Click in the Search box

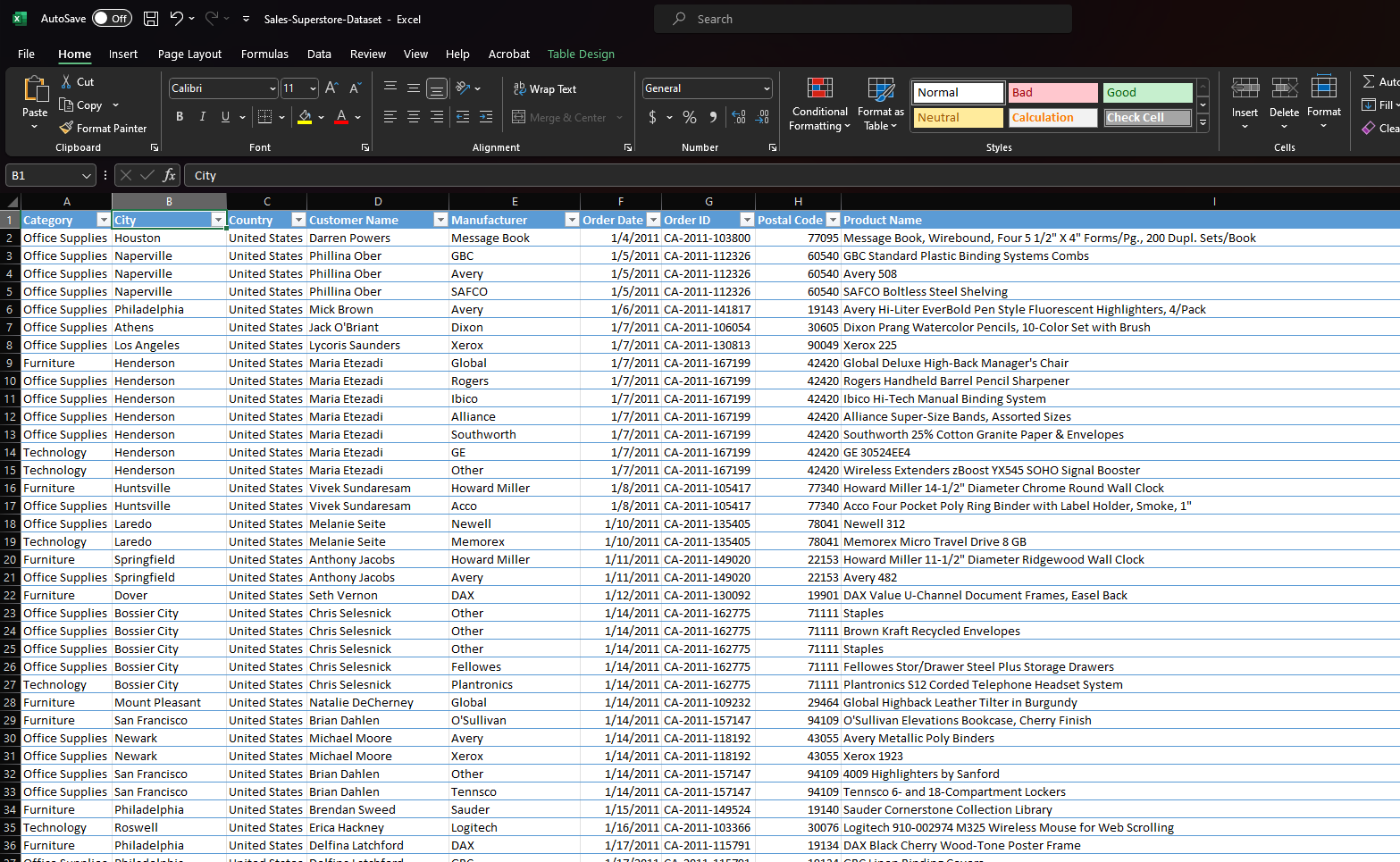coord(862,19)
